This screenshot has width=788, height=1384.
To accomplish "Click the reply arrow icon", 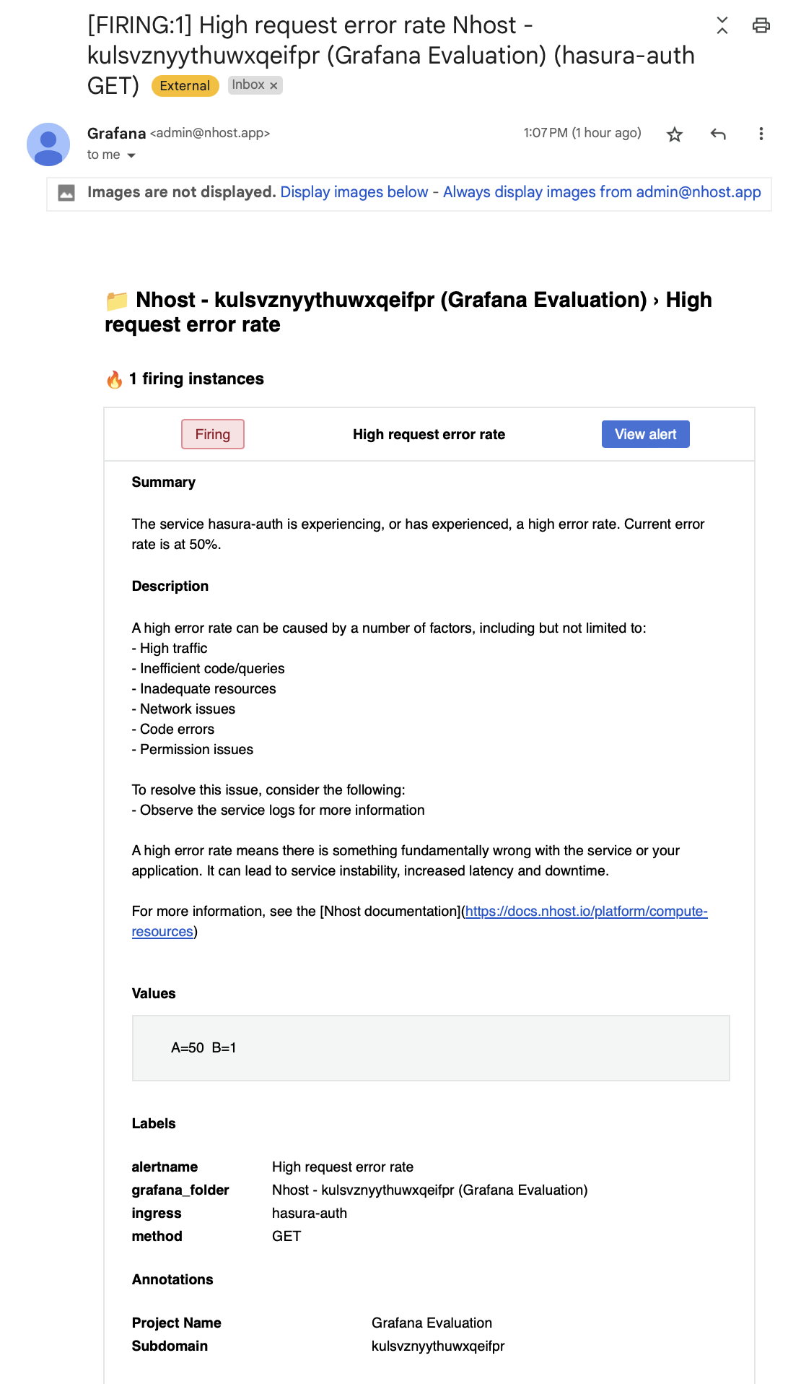I will click(718, 134).
